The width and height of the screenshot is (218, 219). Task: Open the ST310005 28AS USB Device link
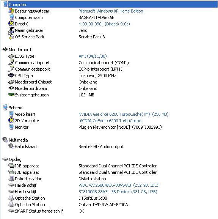(118, 192)
